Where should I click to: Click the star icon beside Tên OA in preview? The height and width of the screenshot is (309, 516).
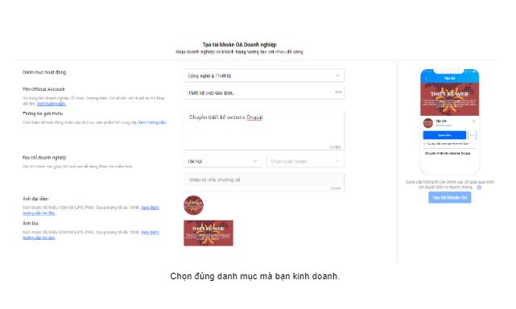473,122
